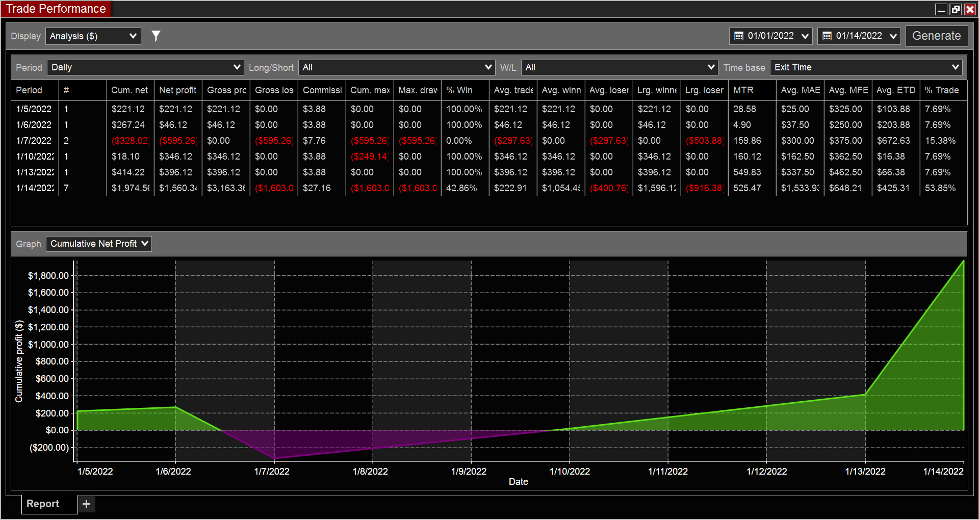Sort by the # column header
This screenshot has height=520, width=979.
pyautogui.click(x=83, y=90)
